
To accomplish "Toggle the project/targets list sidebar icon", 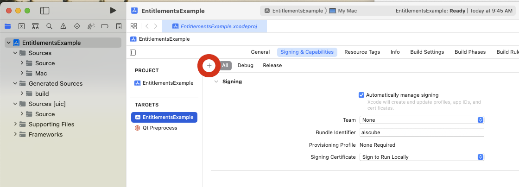I will (133, 52).
